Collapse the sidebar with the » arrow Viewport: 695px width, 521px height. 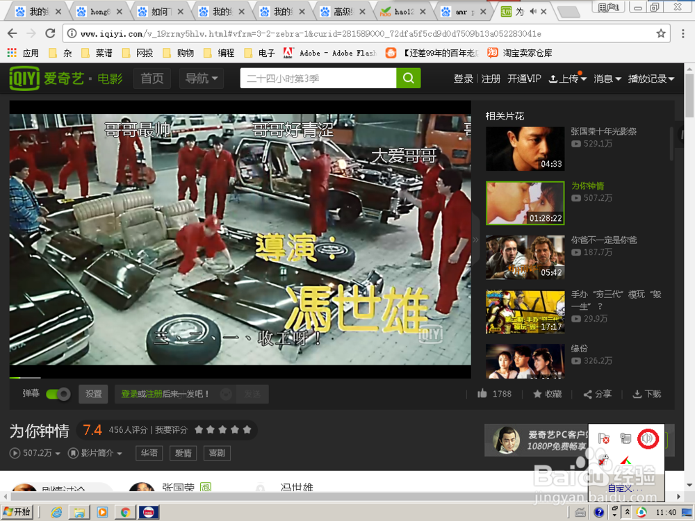475,240
